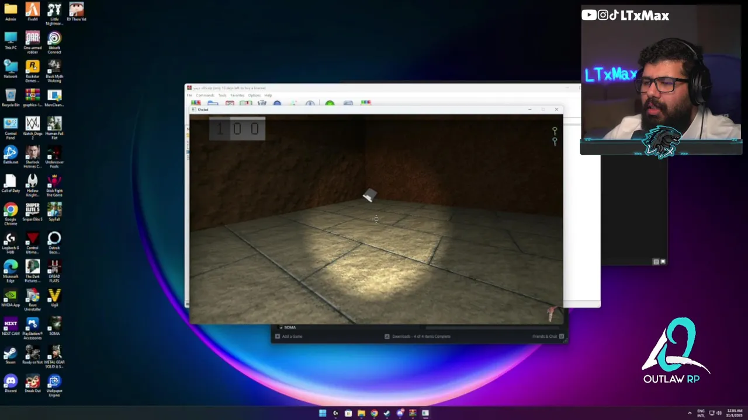Open NZXT CAM shortcut
This screenshot has height=420, width=748.
tap(11, 326)
